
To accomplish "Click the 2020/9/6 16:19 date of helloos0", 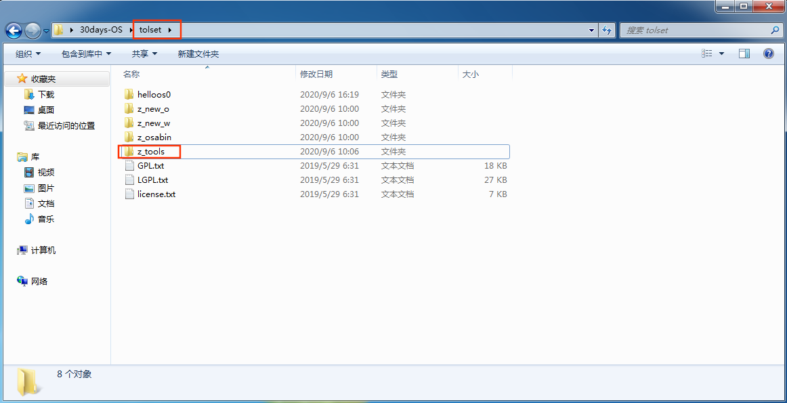I will (329, 94).
